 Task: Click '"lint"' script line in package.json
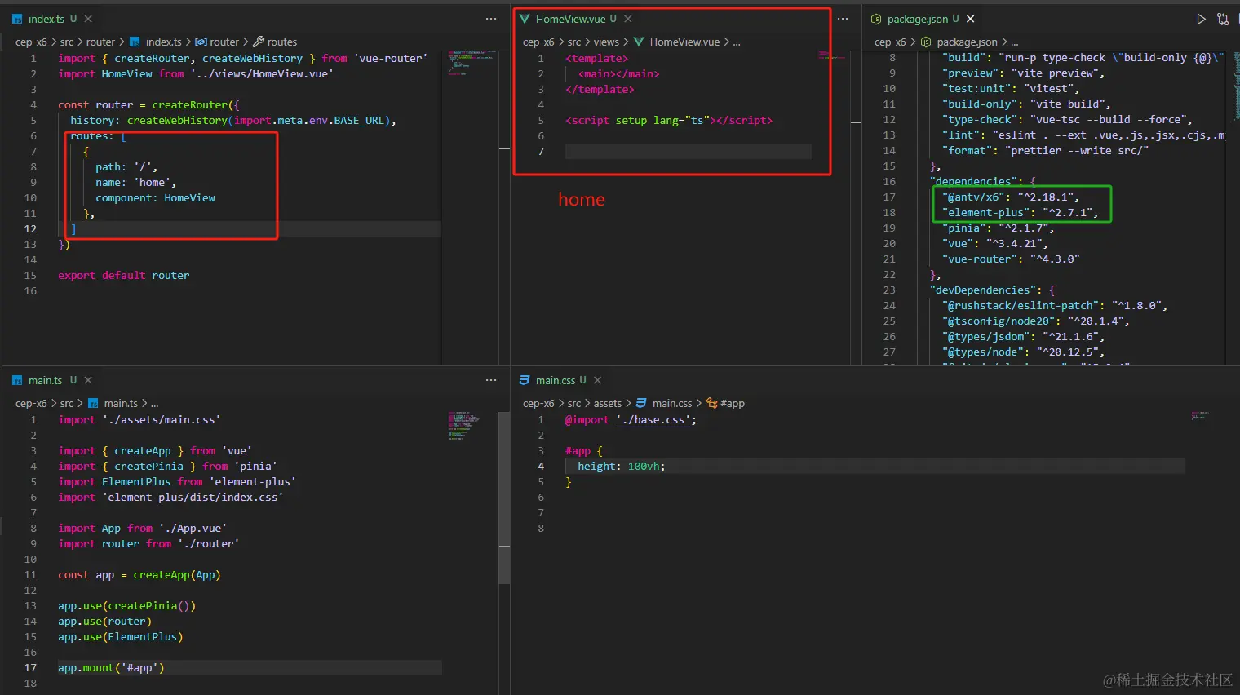(x=1083, y=135)
